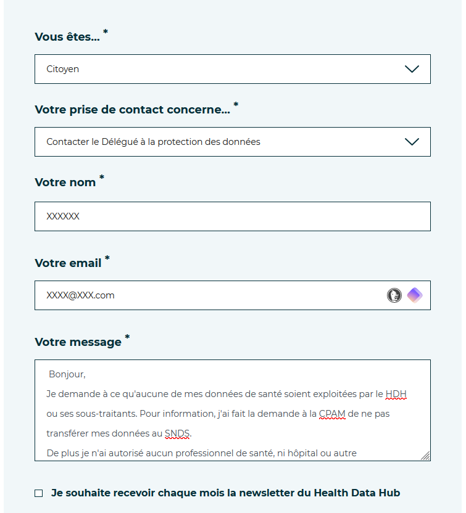Click the resize handle of the message box
This screenshot has width=466, height=513.
(x=426, y=456)
